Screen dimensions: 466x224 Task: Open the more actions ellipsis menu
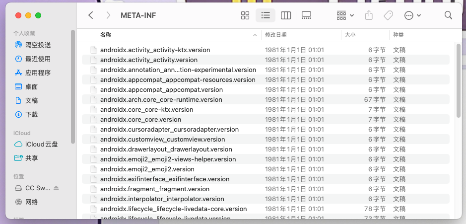[413, 15]
